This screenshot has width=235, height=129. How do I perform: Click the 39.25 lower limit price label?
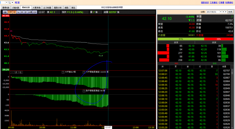(6, 70)
